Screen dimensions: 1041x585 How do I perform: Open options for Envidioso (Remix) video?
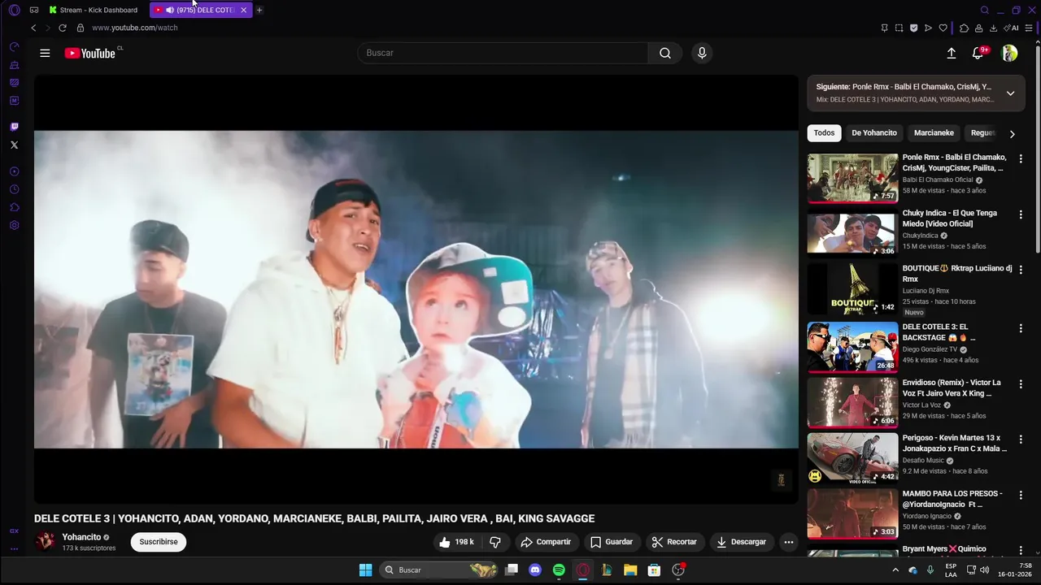[1021, 383]
